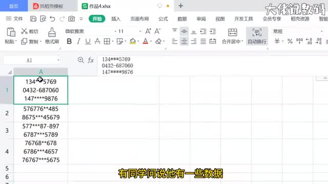Apply percent style format

[290, 41]
